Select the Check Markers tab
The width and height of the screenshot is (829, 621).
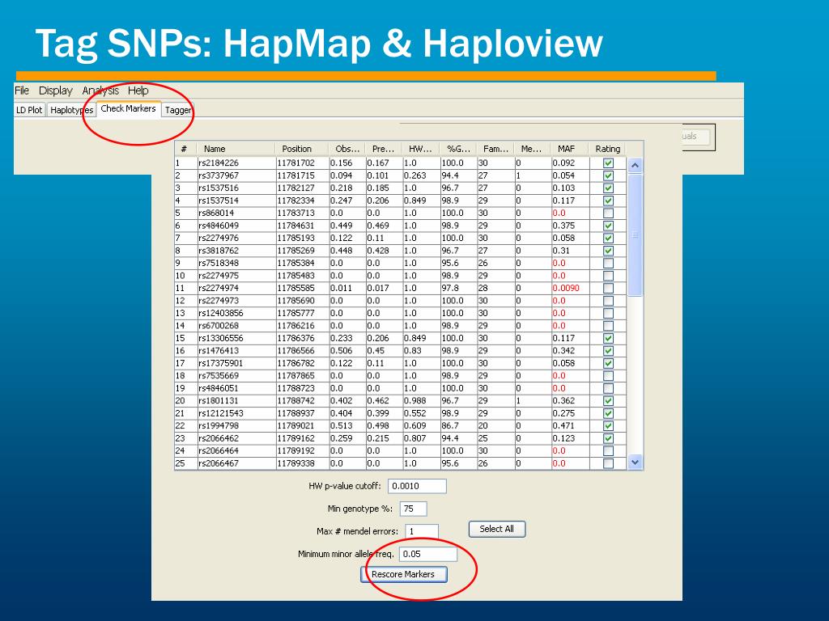(x=128, y=109)
